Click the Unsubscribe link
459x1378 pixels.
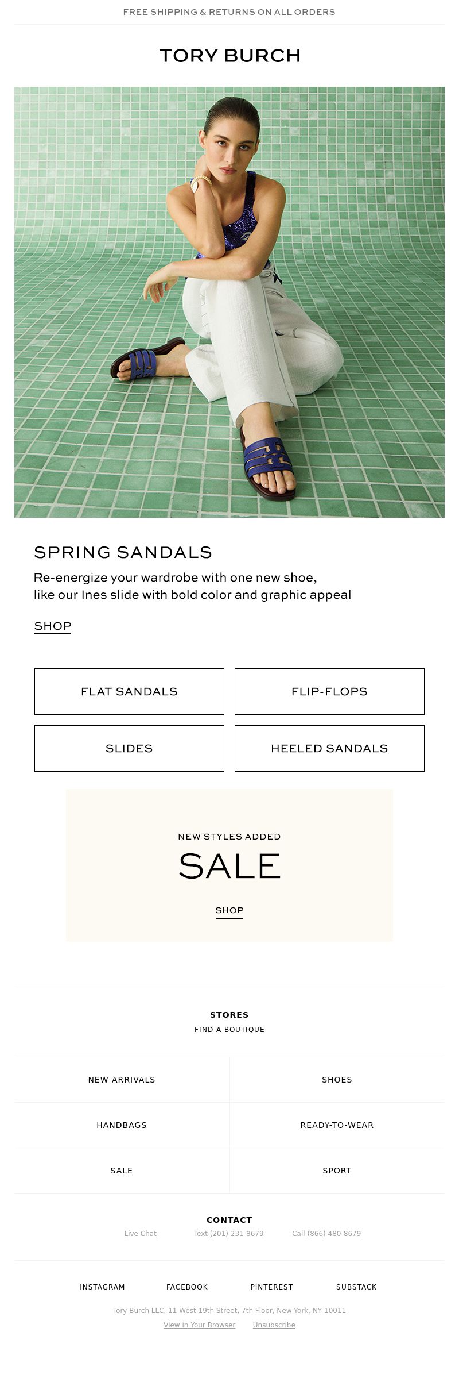click(x=274, y=1325)
